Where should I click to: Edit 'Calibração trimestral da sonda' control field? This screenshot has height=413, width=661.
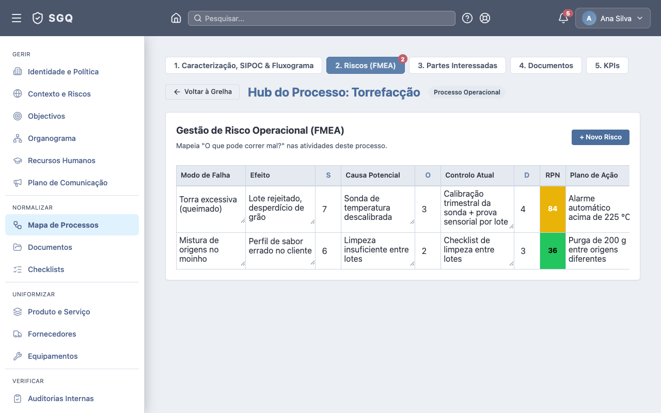[x=478, y=208]
